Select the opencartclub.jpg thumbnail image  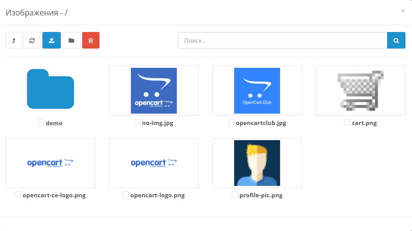(257, 91)
